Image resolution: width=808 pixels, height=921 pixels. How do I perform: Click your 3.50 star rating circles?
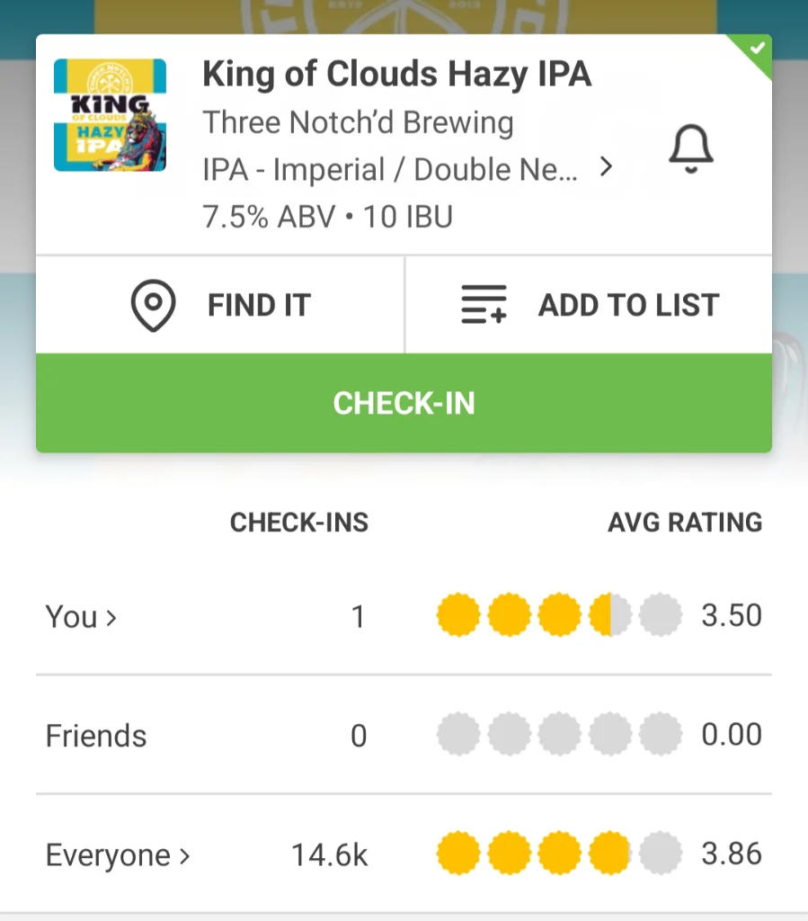click(558, 616)
